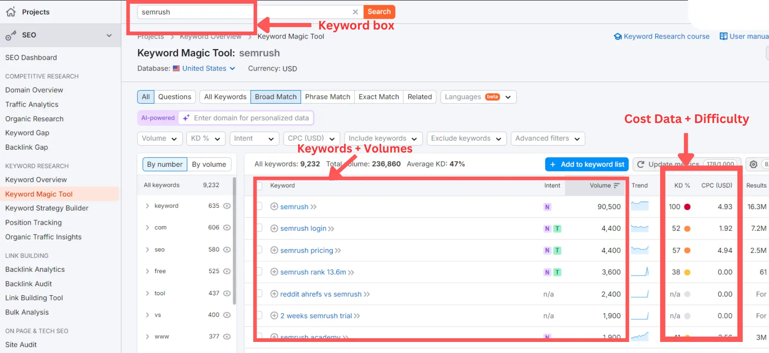Screen dimensions: 769x353
Task: Open the Advanced filters dropdown
Action: tap(548, 139)
